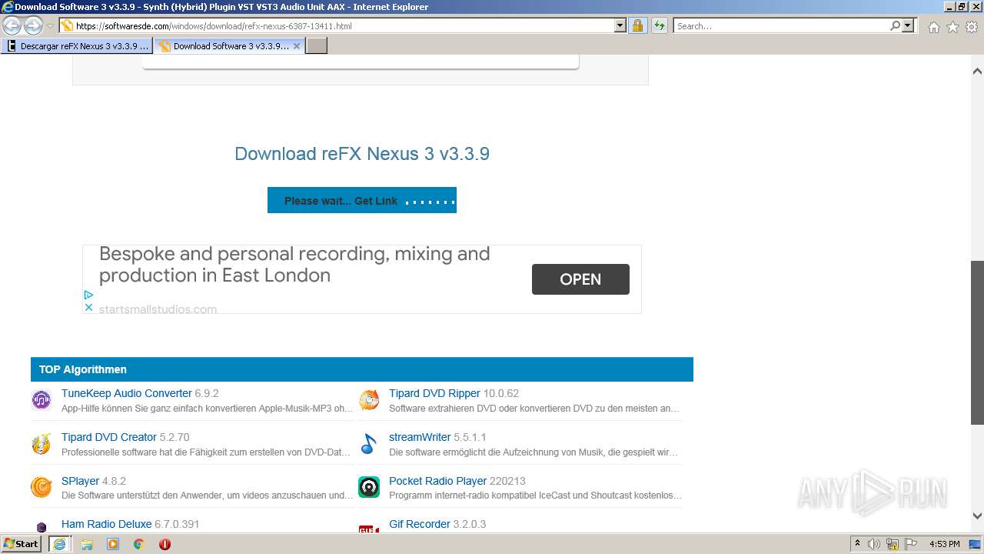Image resolution: width=984 pixels, height=554 pixels.
Task: Open the search provider dropdown
Action: click(908, 25)
